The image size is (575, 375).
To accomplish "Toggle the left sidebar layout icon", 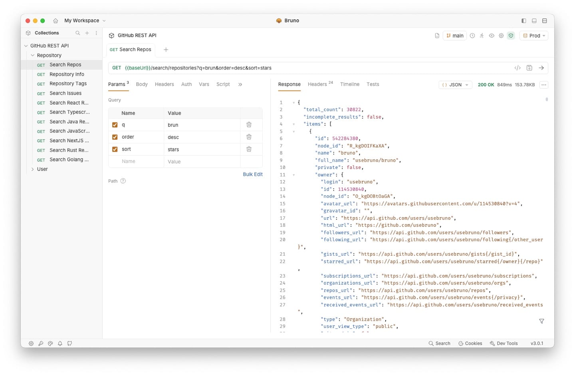I will click(524, 21).
